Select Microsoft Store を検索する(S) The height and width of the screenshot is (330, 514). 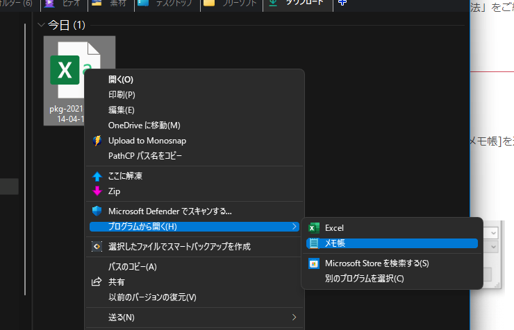[377, 263]
